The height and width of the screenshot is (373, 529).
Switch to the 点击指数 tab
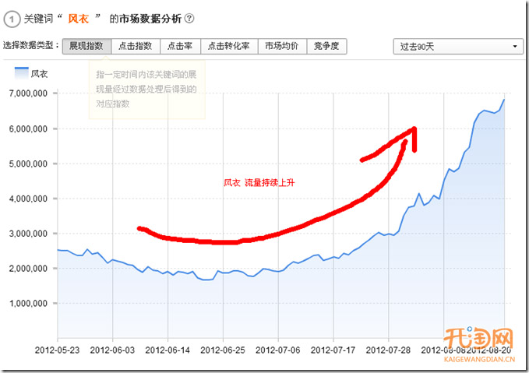coord(136,46)
